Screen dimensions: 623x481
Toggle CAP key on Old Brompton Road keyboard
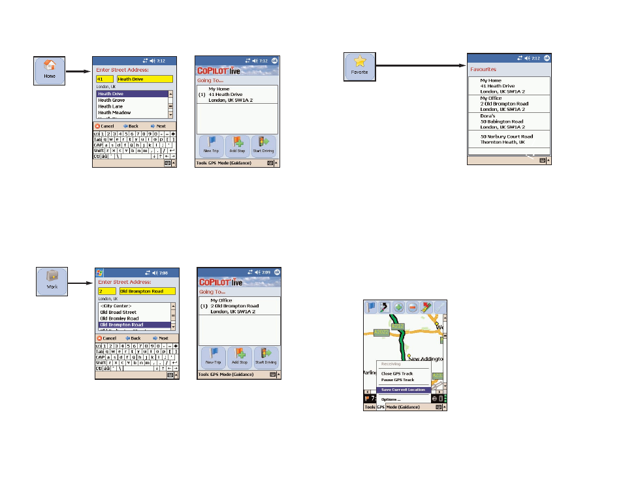[100, 357]
